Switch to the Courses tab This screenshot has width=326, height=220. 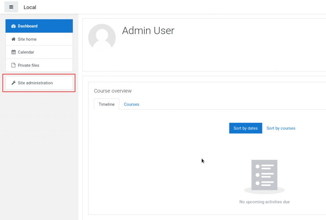pos(131,104)
